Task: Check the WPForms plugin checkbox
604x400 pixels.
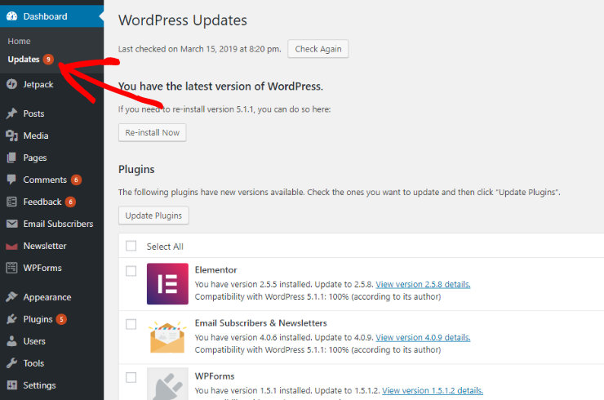Action: pyautogui.click(x=131, y=377)
